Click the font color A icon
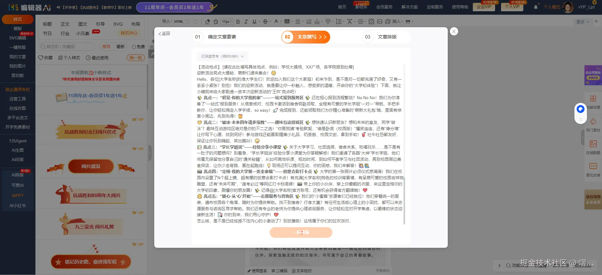This screenshot has height=275, width=602. 276,22
